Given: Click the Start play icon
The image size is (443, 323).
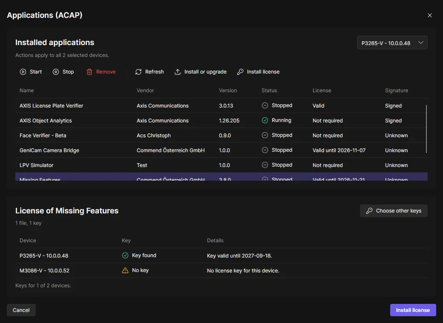Looking at the screenshot, I should 23,72.
